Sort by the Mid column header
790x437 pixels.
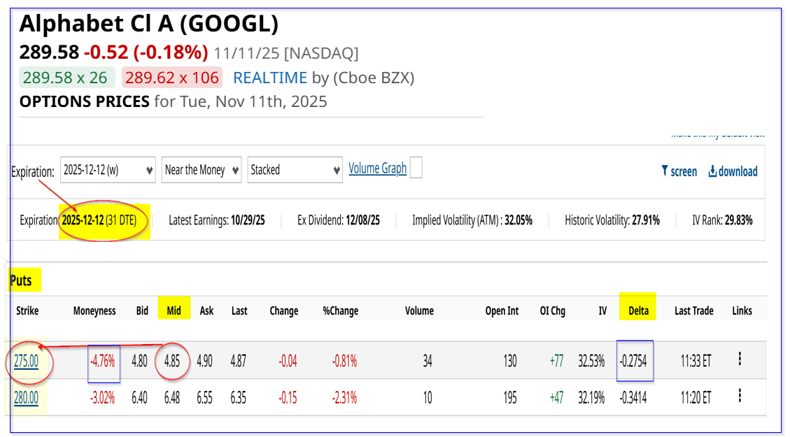(174, 310)
